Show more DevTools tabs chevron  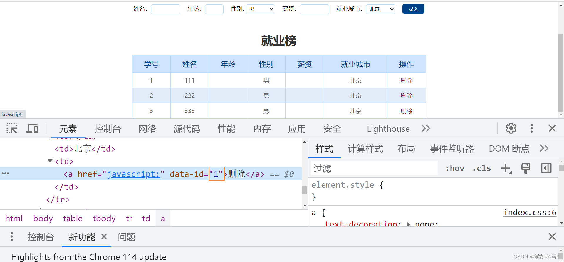point(426,128)
